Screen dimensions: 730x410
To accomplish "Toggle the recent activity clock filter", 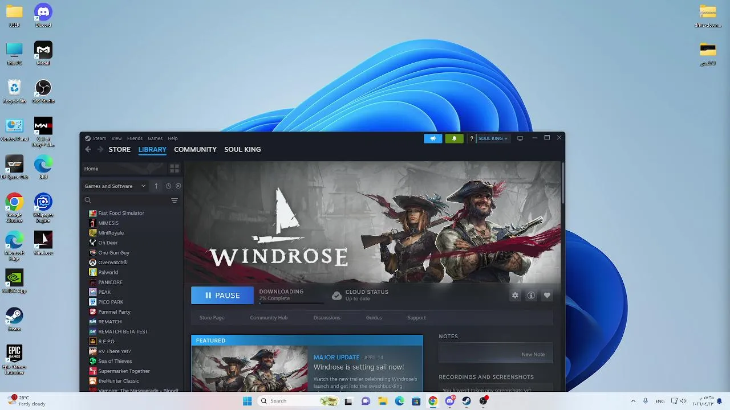I will coord(168,186).
